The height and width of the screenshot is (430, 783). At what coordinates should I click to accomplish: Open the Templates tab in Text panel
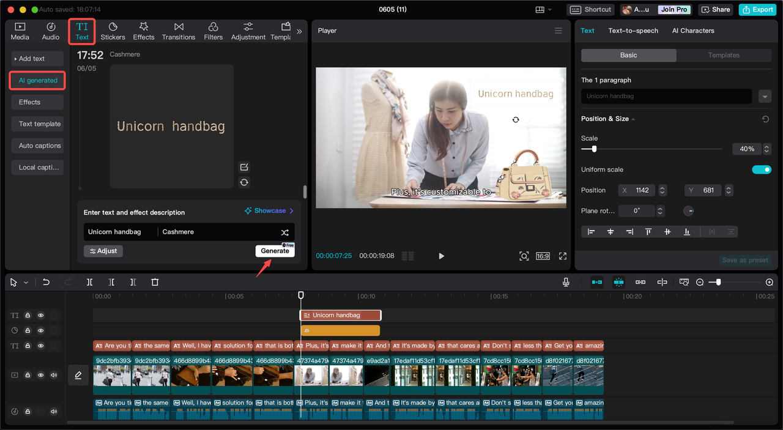click(x=724, y=55)
